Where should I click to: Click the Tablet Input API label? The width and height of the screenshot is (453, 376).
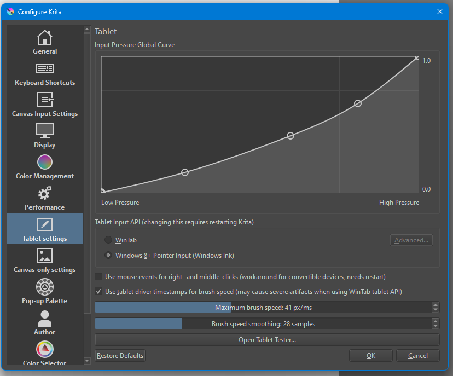point(174,222)
